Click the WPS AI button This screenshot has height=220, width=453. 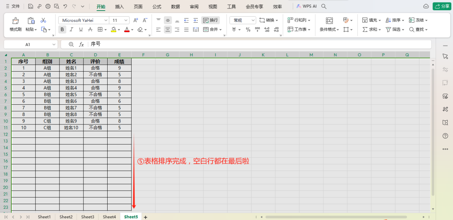click(306, 6)
